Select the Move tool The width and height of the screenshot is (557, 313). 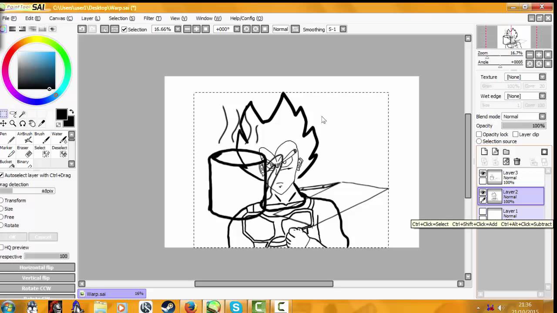click(x=3, y=123)
